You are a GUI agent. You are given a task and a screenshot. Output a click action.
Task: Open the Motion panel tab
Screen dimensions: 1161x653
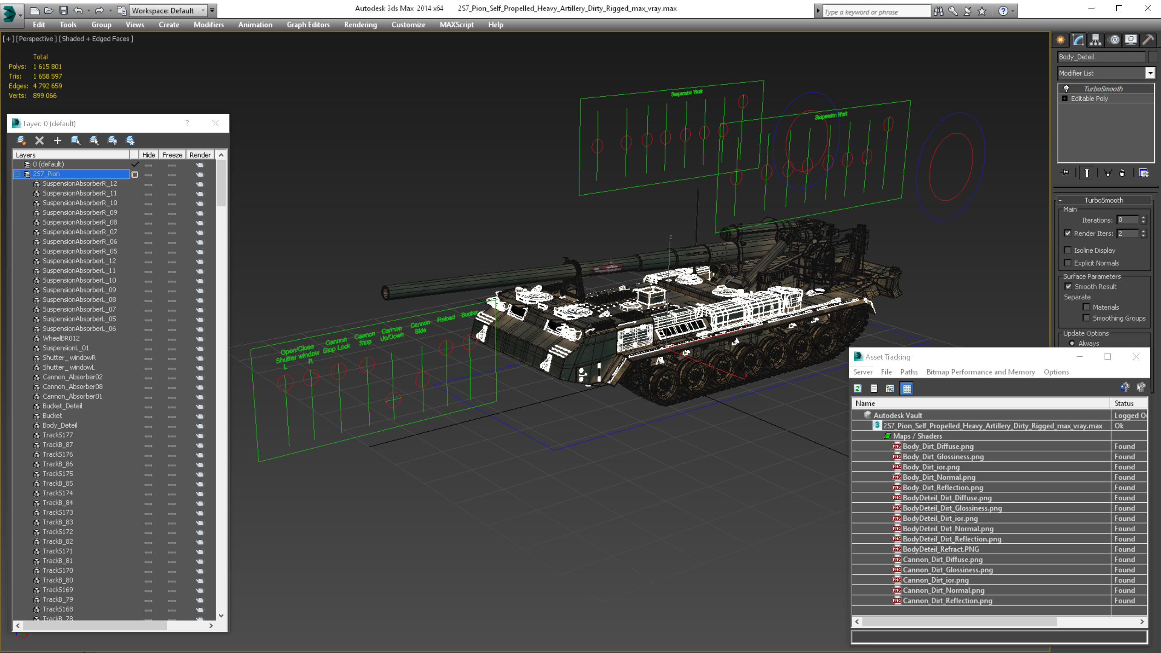pyautogui.click(x=1114, y=40)
